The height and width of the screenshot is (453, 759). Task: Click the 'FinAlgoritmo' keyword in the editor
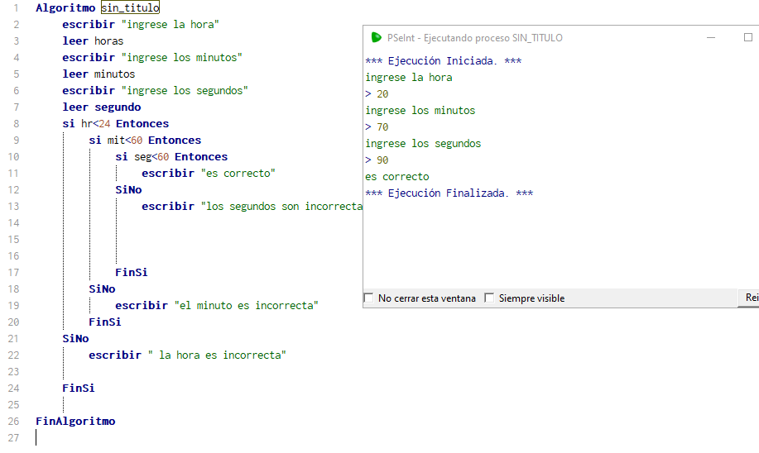[x=75, y=421]
